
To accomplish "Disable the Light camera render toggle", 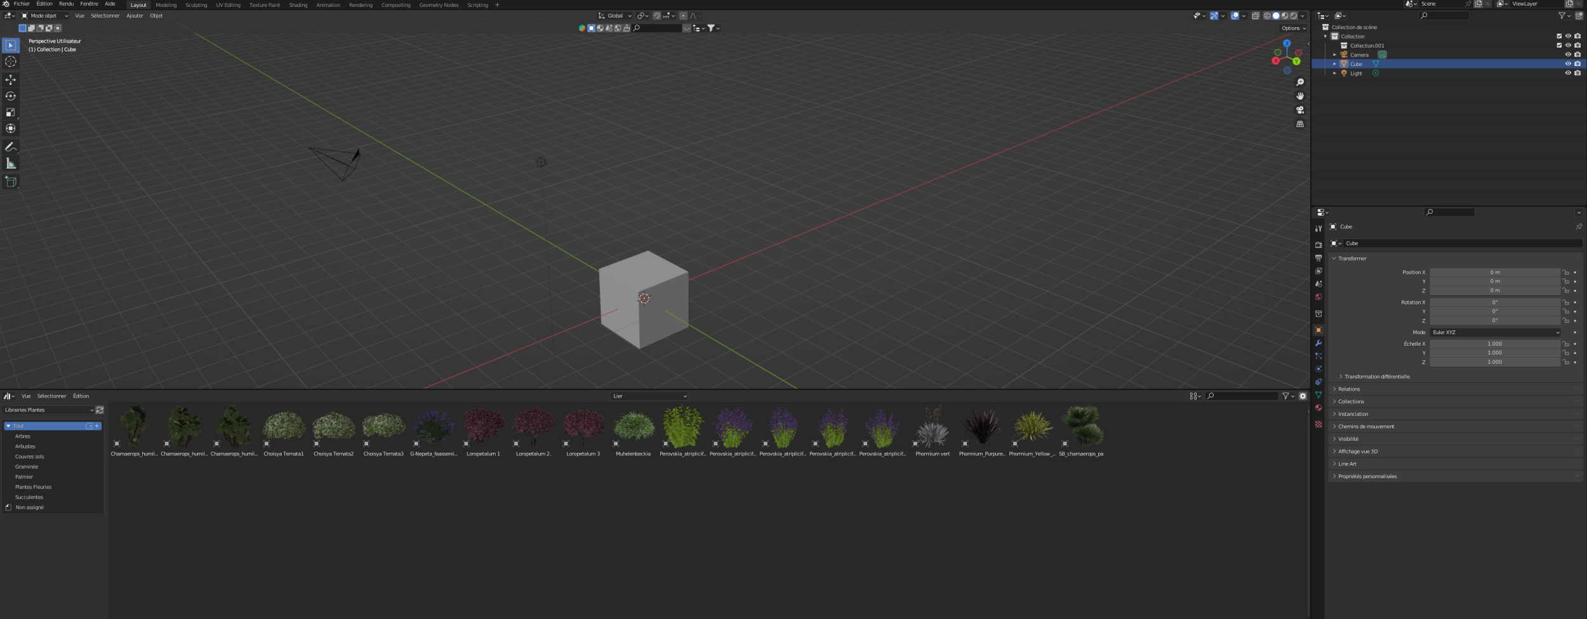I will 1577,73.
